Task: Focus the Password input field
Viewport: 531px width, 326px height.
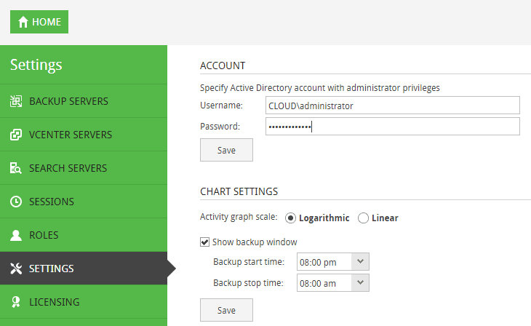Action: [x=393, y=127]
